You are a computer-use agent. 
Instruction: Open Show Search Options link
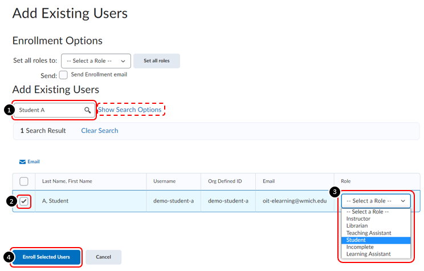pos(130,110)
